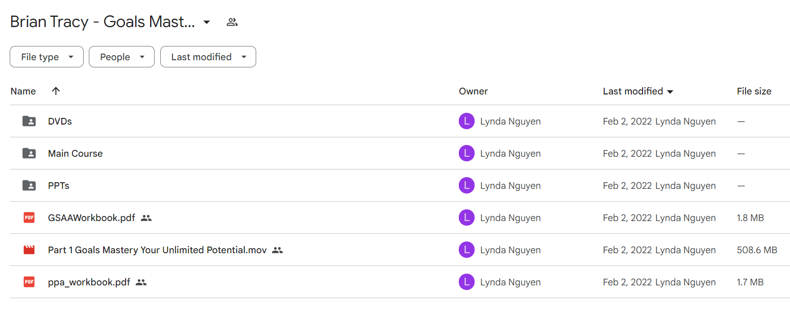Click the shared icon next to GSAAWorkbook.pdf
Screen dimensions: 790x315
[146, 218]
